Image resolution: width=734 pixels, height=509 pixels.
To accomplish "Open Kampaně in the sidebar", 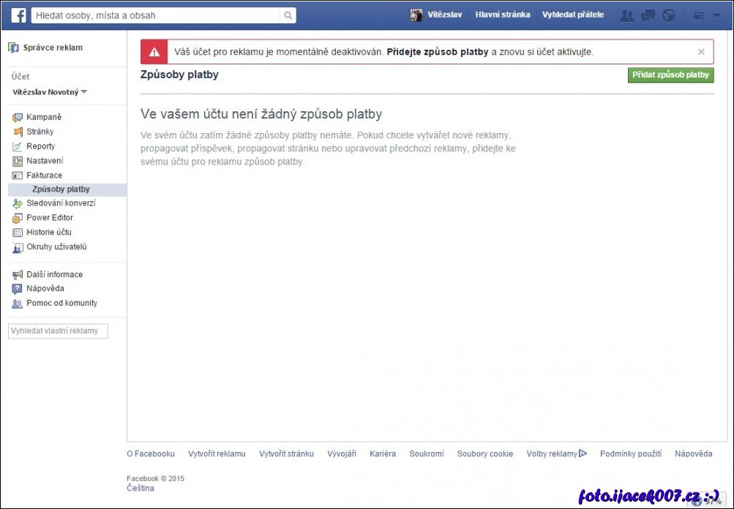I will point(44,117).
